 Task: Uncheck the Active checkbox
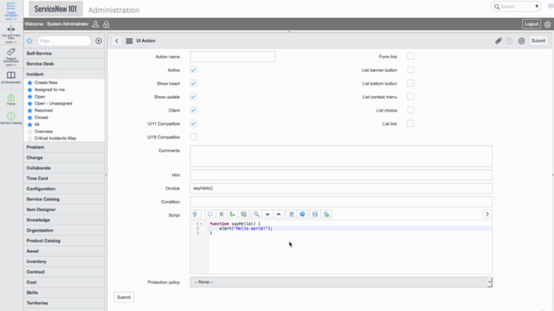click(193, 70)
